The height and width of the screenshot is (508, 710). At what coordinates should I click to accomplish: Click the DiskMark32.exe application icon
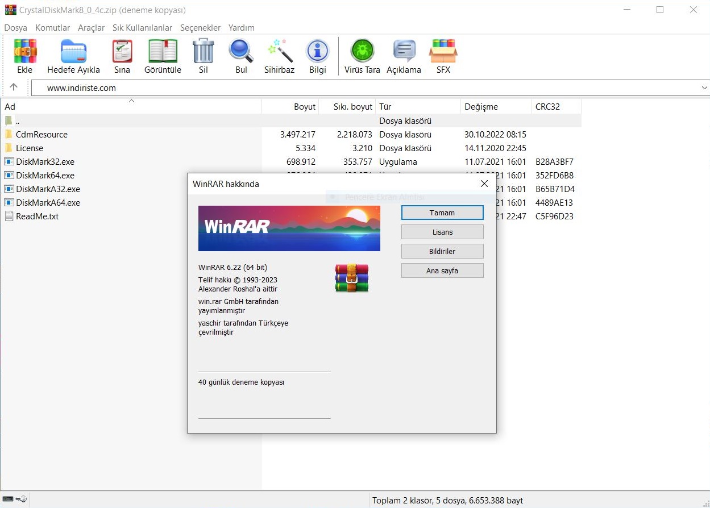(x=9, y=162)
